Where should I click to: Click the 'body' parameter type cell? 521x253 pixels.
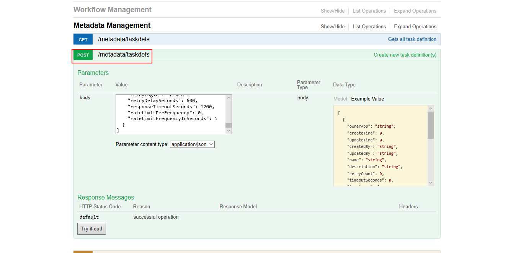pyautogui.click(x=303, y=98)
